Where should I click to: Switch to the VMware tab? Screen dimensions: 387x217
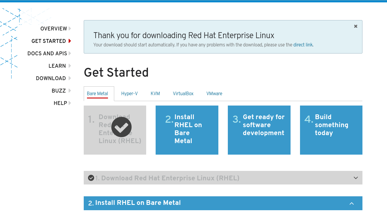(214, 94)
